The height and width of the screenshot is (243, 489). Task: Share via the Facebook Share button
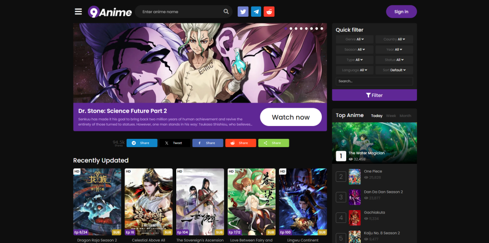[208, 143]
